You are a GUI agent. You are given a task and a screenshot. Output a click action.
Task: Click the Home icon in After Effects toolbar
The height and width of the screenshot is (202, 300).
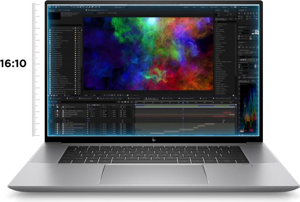pyautogui.click(x=50, y=7)
